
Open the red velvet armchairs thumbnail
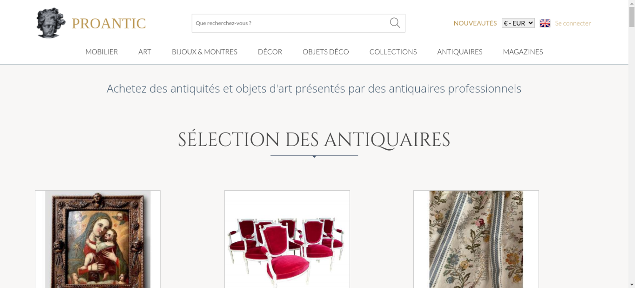(x=287, y=239)
